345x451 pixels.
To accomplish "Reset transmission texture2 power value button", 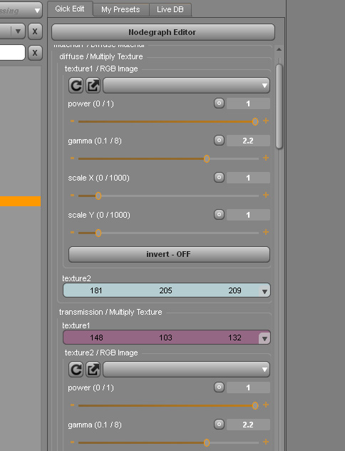I will pyautogui.click(x=219, y=387).
